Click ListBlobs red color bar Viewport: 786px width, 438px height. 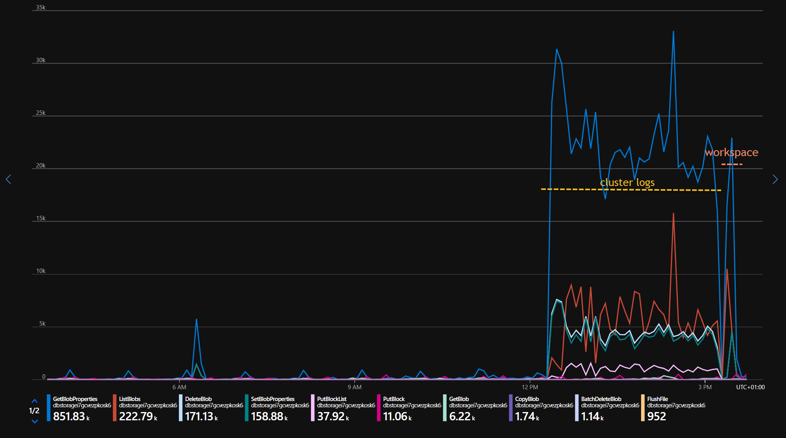pos(114,408)
